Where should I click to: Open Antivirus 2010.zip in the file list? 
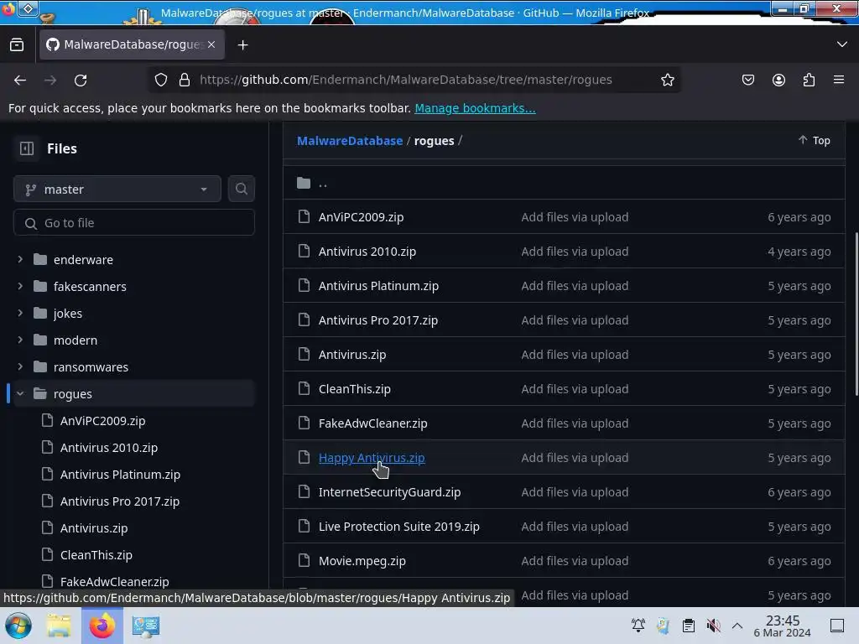tap(367, 252)
